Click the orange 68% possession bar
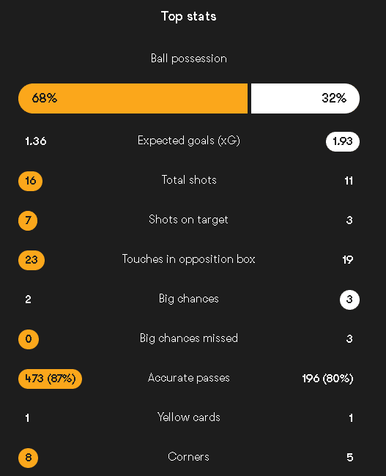 tap(133, 98)
